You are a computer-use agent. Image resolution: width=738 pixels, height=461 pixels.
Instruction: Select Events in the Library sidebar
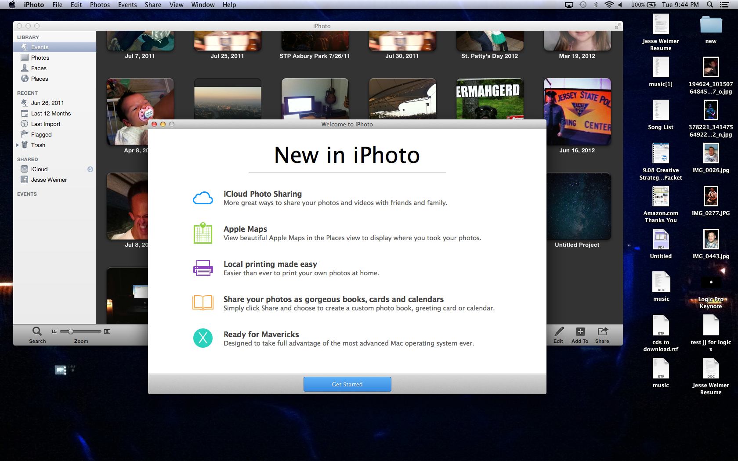[x=54, y=47]
